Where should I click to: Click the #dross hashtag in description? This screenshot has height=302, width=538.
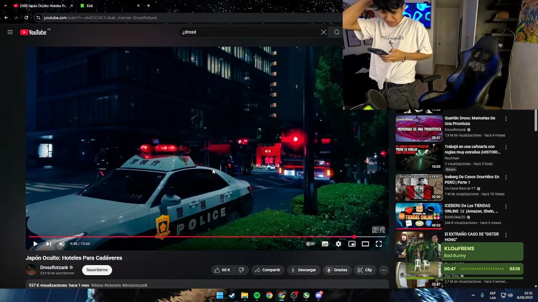tap(97, 285)
